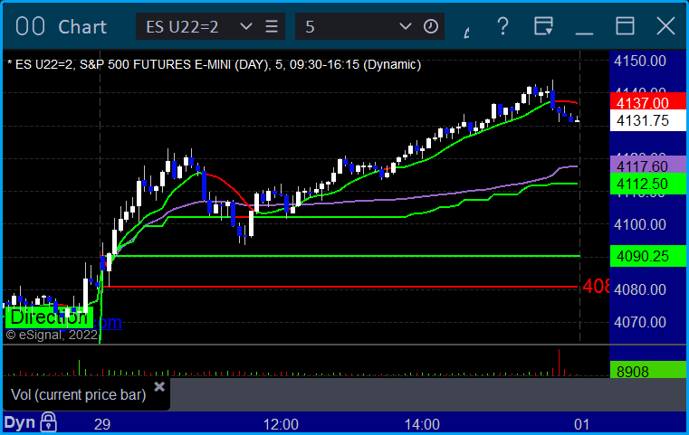Click the 4070.00 price axis label
This screenshot has height=435, width=689.
point(640,322)
